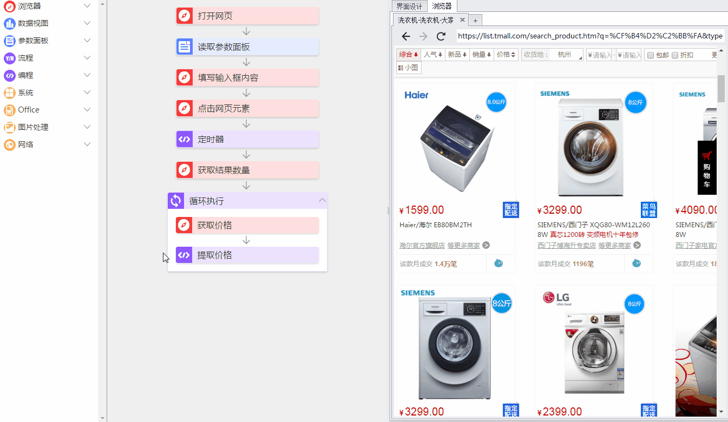Click the minimum price input field
The image size is (728, 422).
tap(600, 55)
